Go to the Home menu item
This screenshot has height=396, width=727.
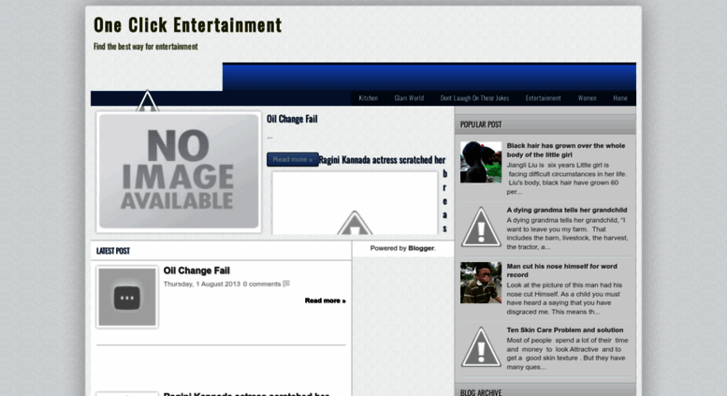pos(620,98)
